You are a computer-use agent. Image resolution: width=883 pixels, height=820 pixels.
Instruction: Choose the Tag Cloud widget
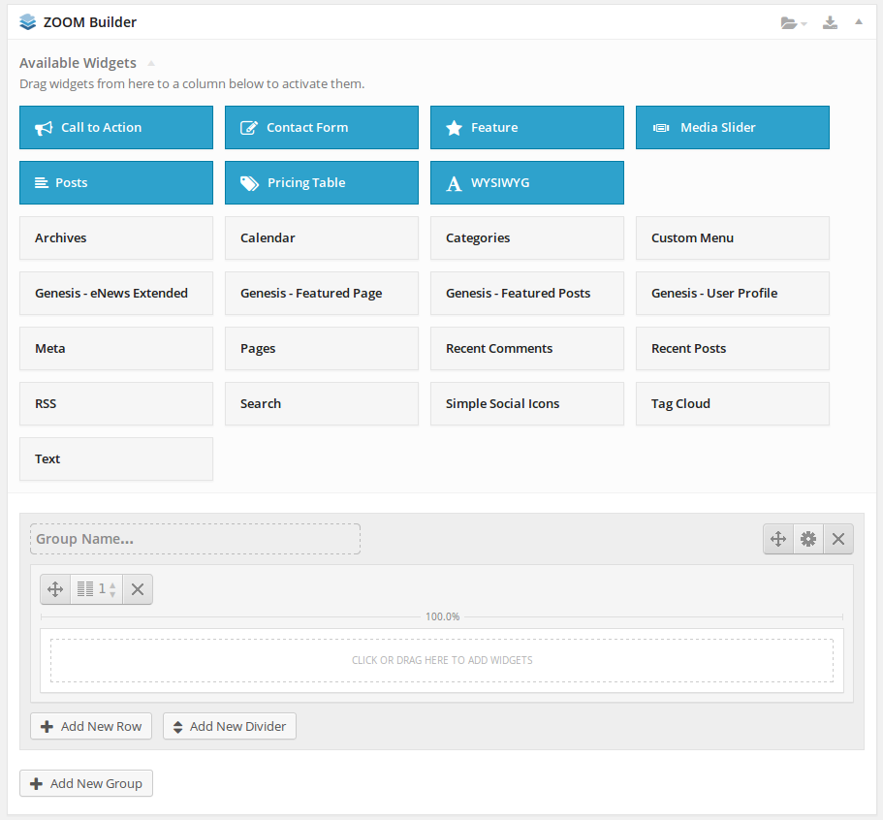733,403
